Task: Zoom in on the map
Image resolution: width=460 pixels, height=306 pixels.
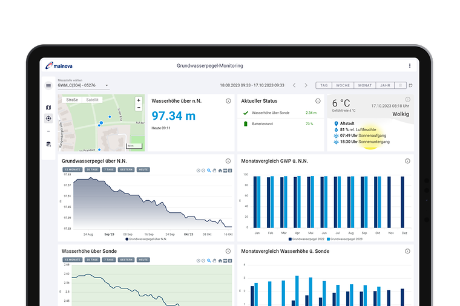Action: point(139,100)
